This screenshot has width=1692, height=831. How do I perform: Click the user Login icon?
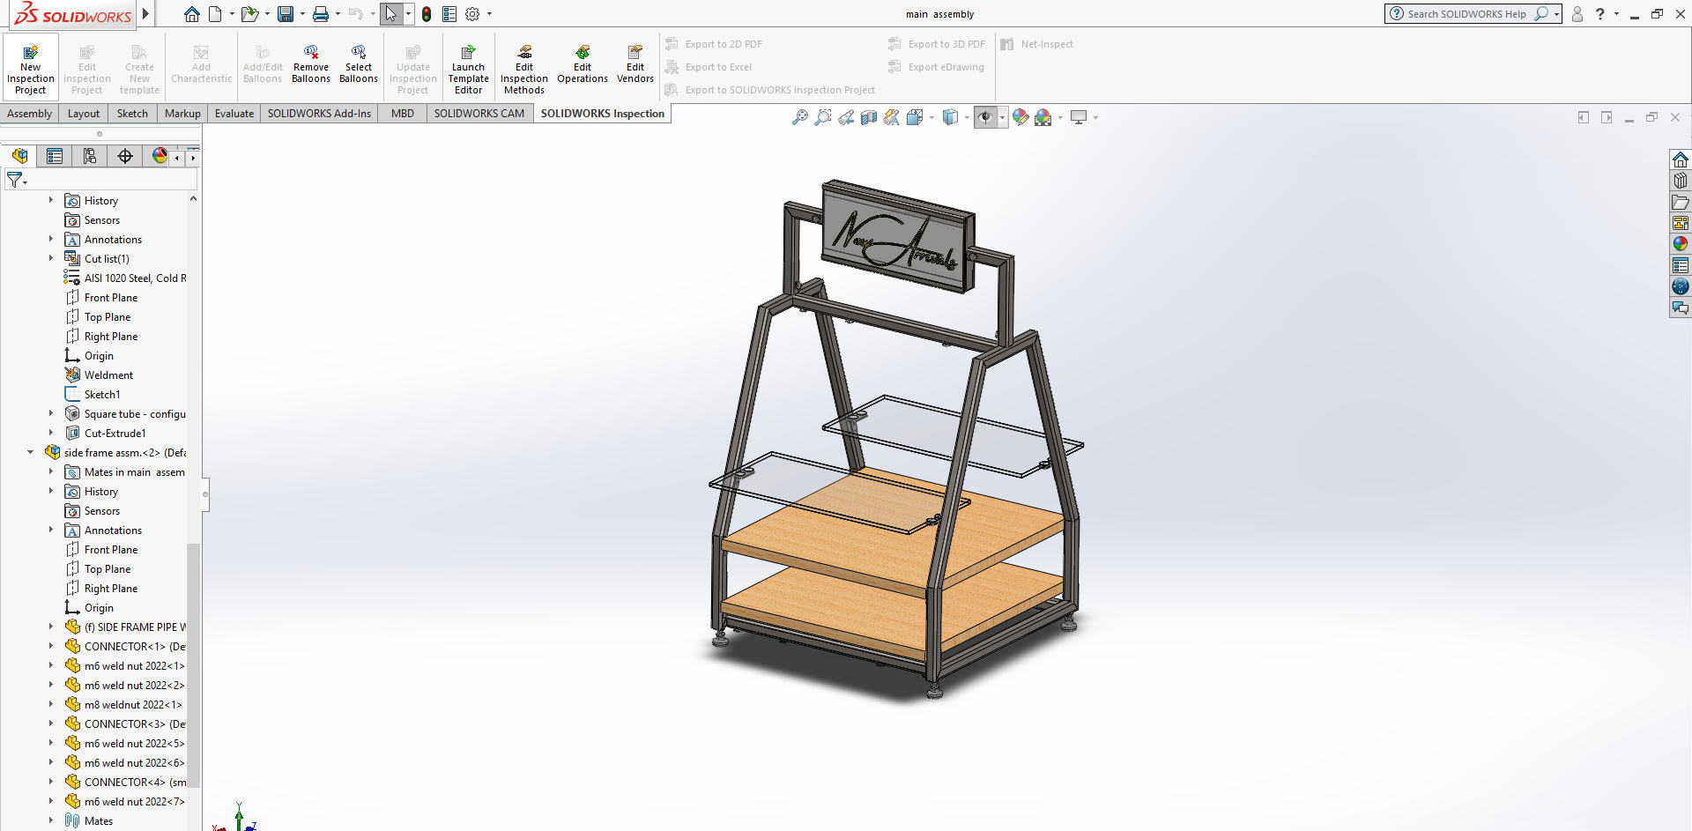click(x=1577, y=14)
